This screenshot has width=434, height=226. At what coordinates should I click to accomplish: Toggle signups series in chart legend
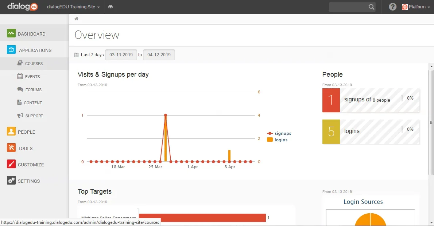coord(279,133)
